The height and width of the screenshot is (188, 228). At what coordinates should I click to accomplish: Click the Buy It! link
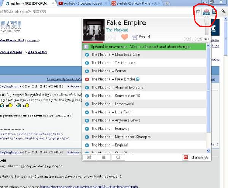[x=144, y=37]
